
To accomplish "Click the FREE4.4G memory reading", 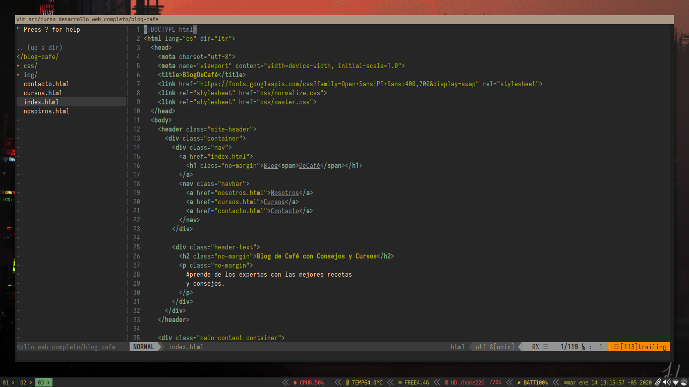I will tap(417, 382).
